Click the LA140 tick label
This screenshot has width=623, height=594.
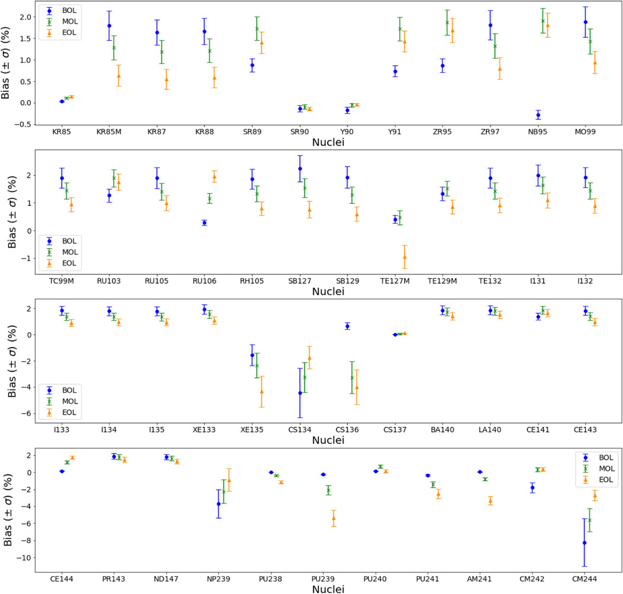(x=490, y=430)
